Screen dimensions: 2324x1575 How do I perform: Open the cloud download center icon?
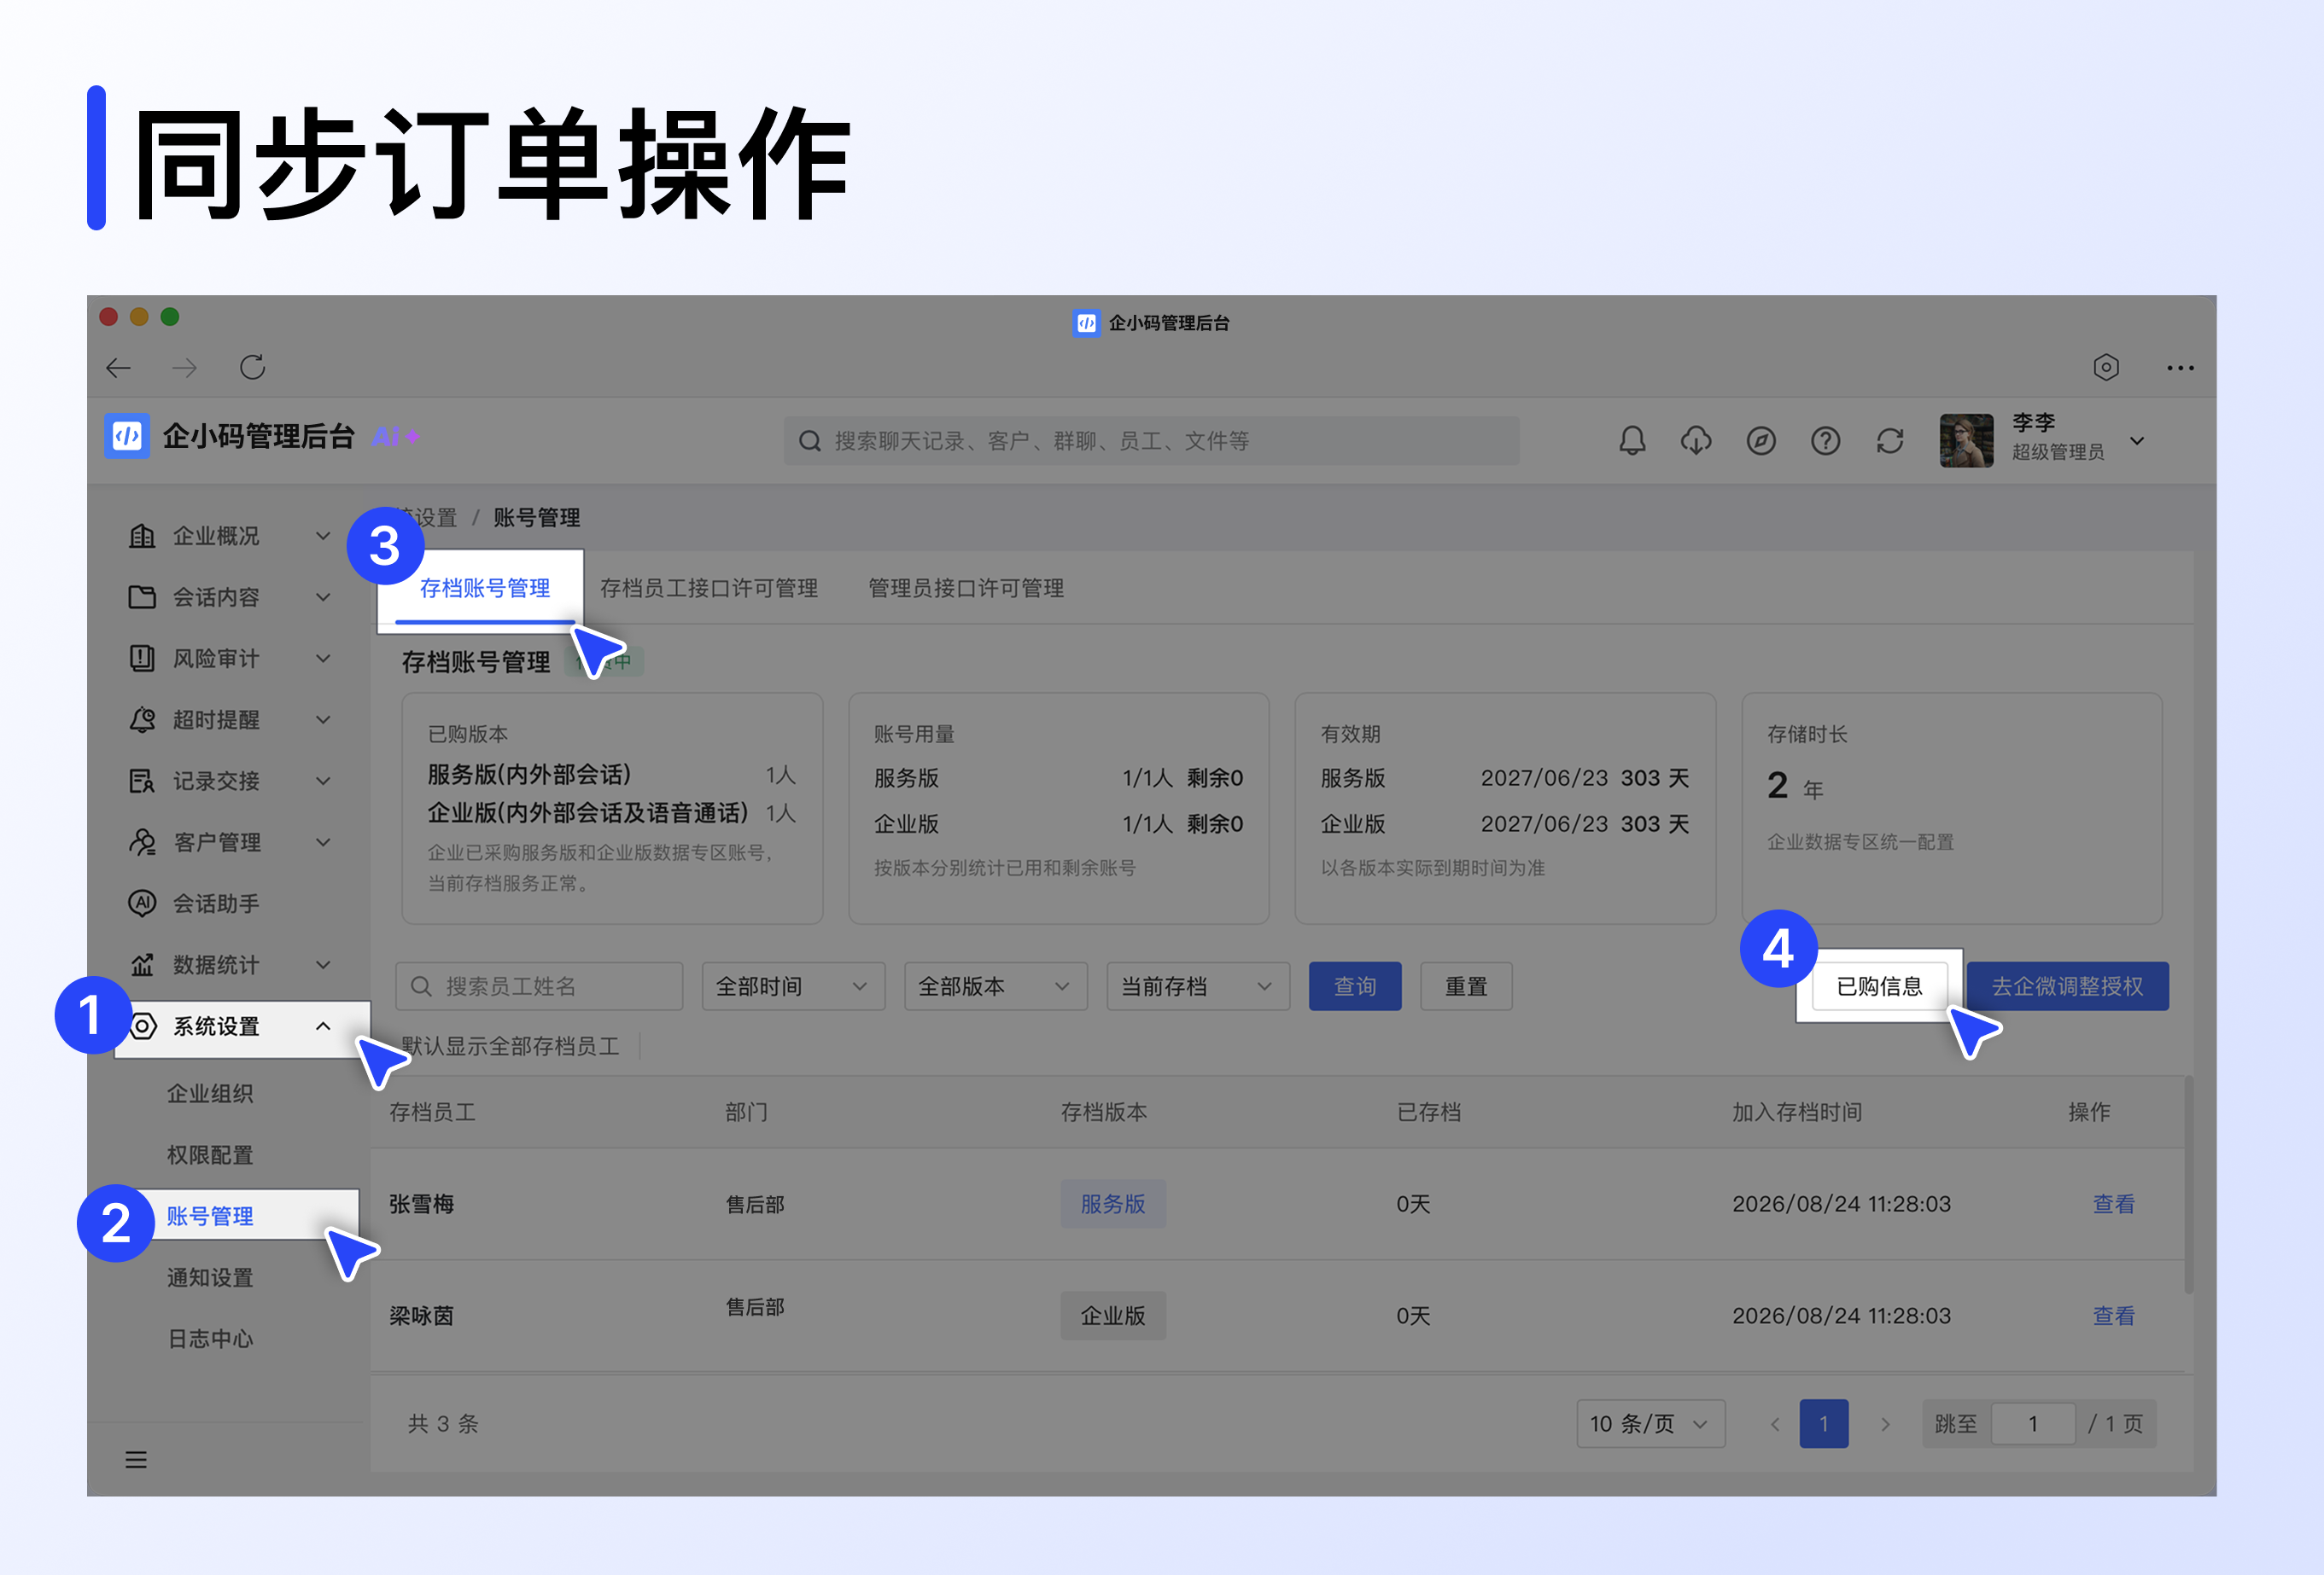click(1696, 441)
